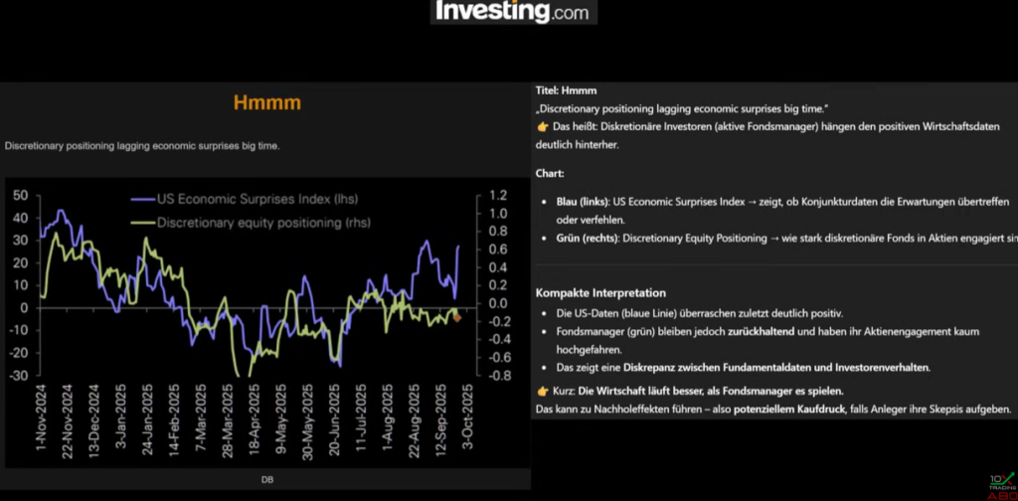Click the chart subtitle about discretionary positioning lagging
This screenshot has width=1018, height=501.
coord(142,146)
